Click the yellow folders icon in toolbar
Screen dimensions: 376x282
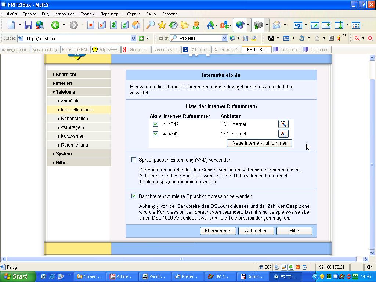click(184, 25)
